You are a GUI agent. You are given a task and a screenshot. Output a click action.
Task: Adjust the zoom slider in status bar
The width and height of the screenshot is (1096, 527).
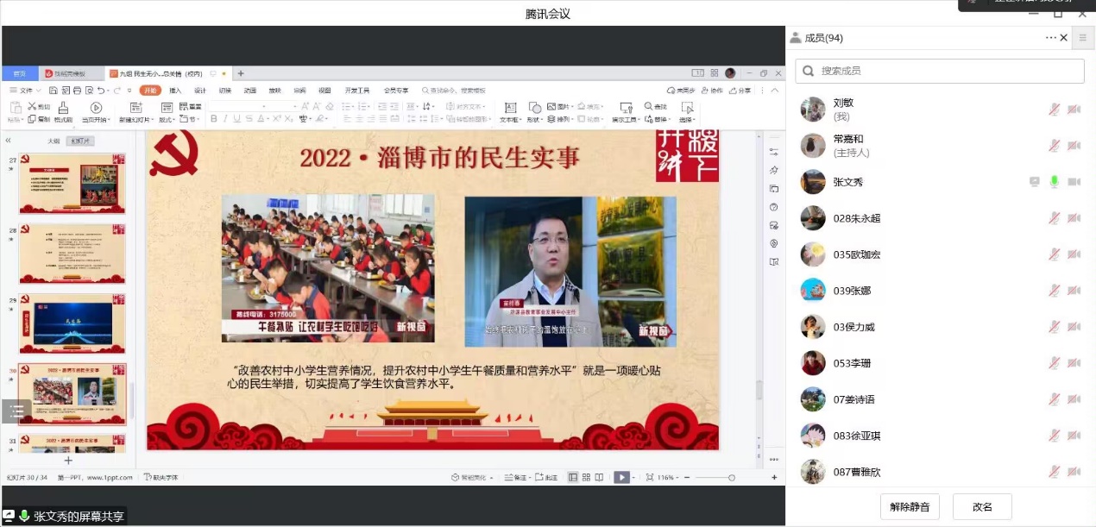tap(731, 477)
